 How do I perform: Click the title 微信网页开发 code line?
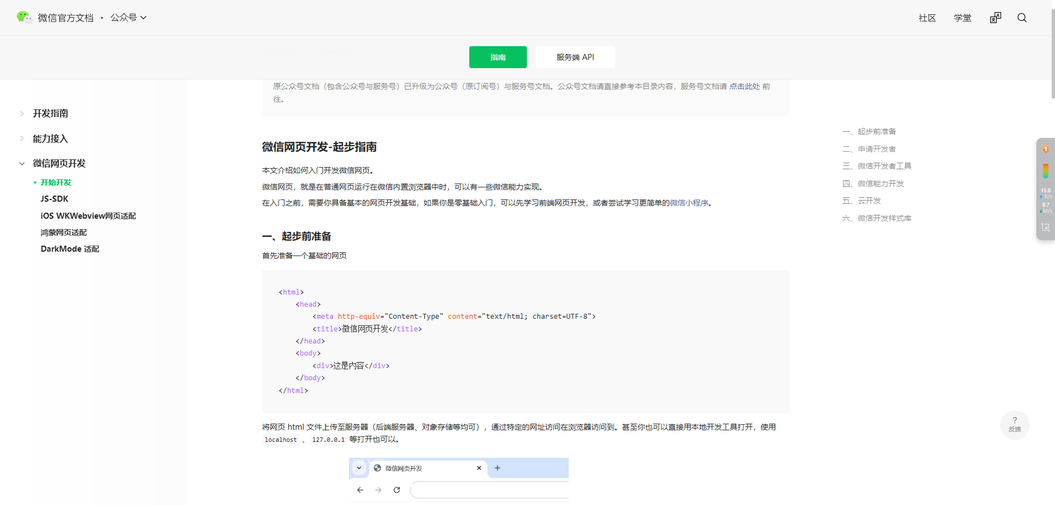click(x=368, y=329)
